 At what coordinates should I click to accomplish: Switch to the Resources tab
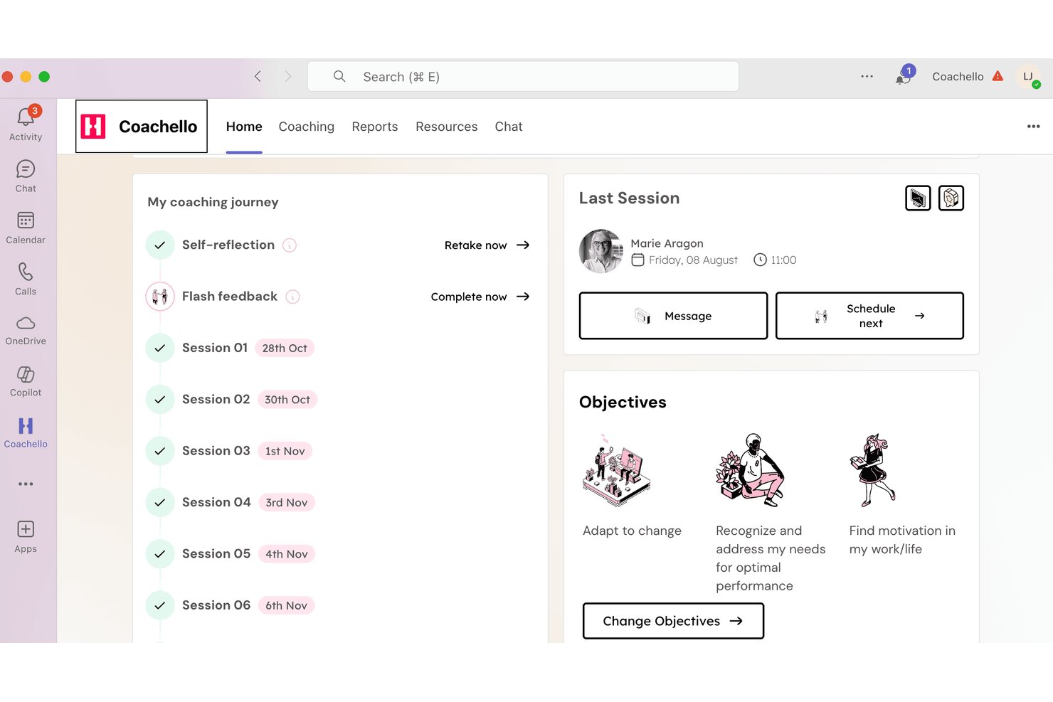point(447,127)
